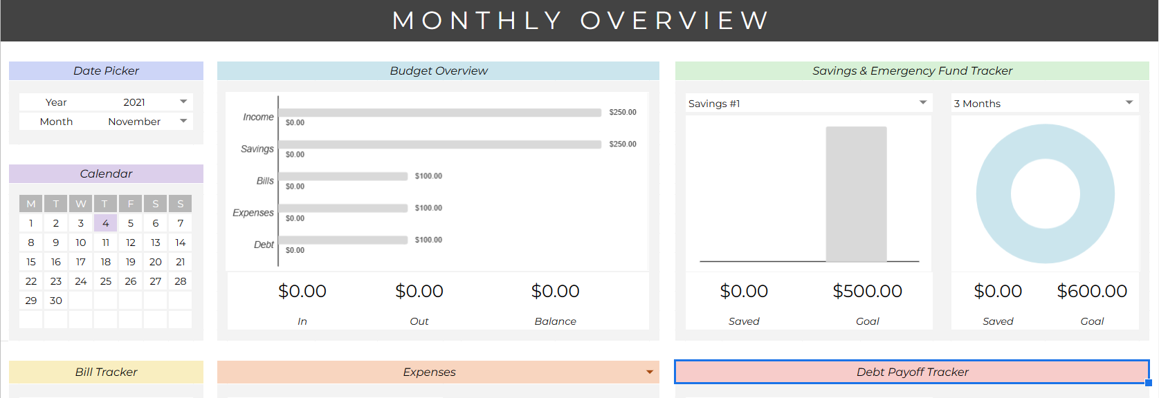Expand the 3 Months dropdown
1159x398 pixels.
[1129, 103]
